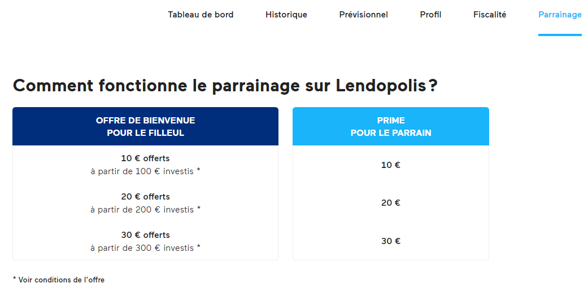Select the 20 € offerts line

coord(146,197)
